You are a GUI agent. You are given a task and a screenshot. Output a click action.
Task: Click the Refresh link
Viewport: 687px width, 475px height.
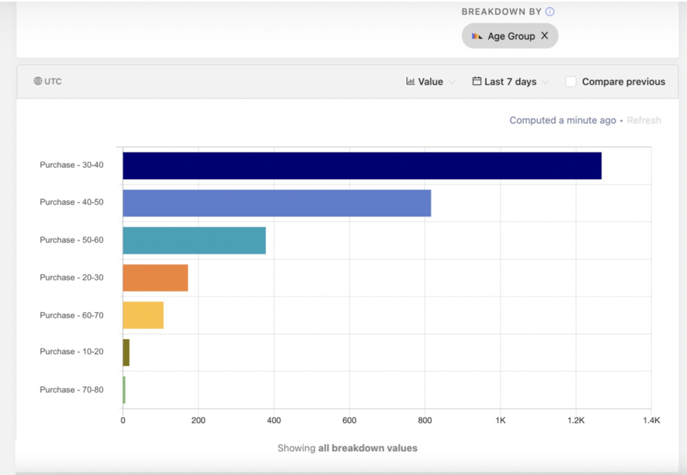pos(643,120)
